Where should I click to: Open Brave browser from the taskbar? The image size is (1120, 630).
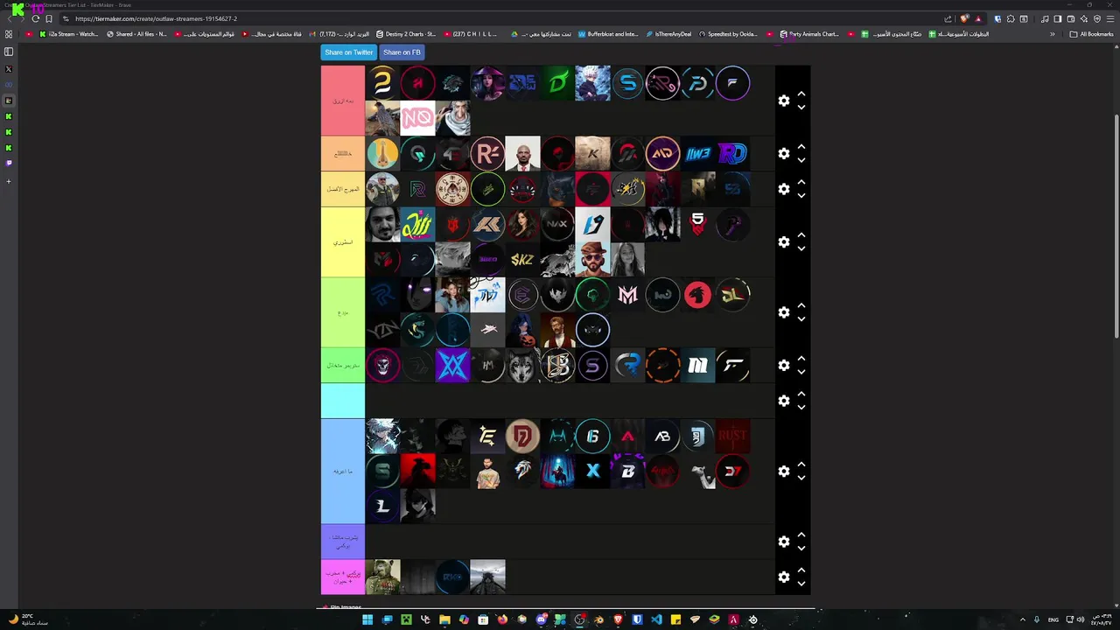[618, 619]
